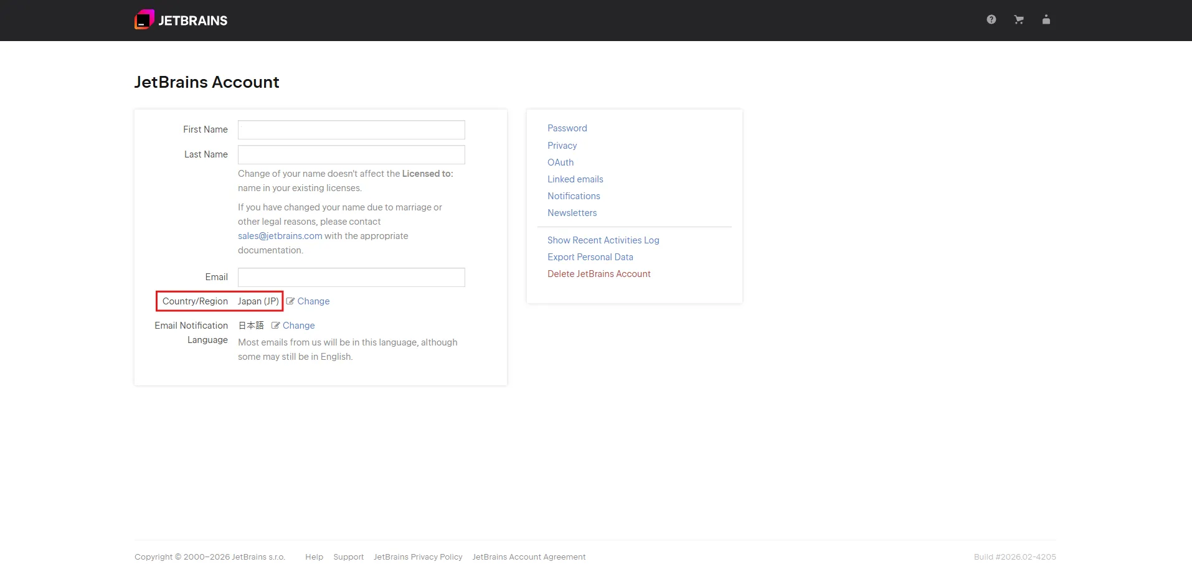The width and height of the screenshot is (1192, 564).
Task: Open the sales@jetbrains.com email link
Action: coord(280,236)
